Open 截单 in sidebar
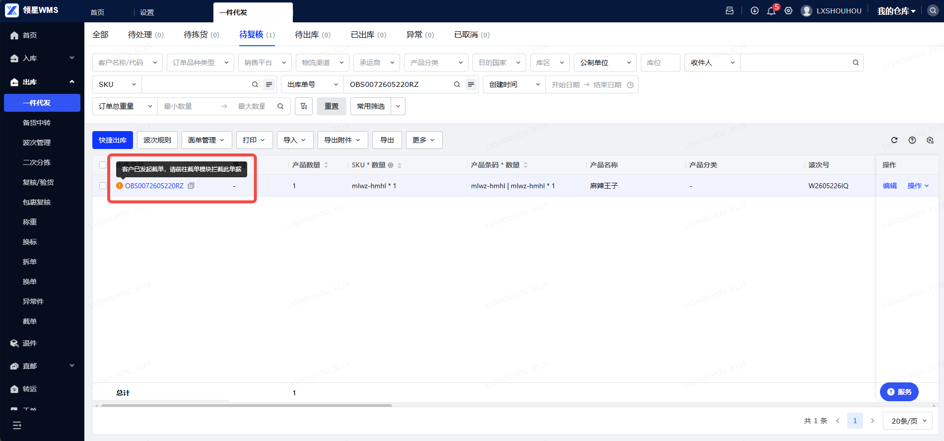 [30, 321]
